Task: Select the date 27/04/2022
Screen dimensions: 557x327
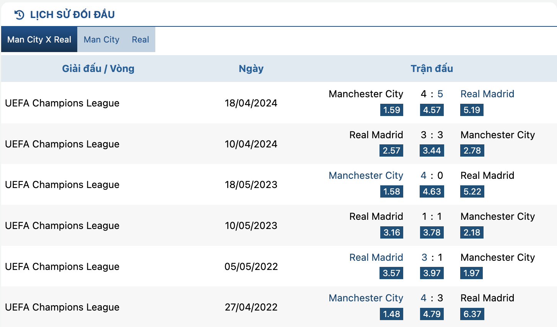Action: 251,307
